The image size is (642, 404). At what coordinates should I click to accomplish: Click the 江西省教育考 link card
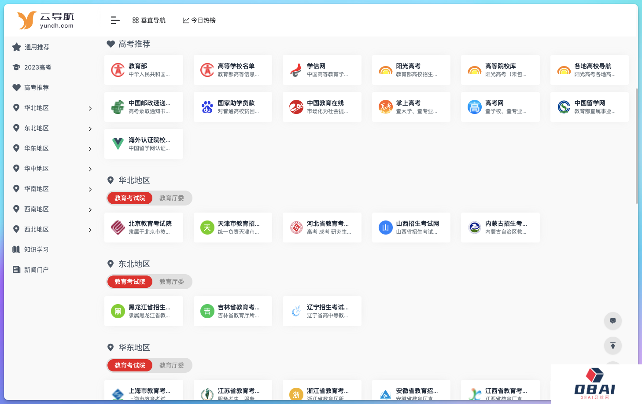[500, 390]
